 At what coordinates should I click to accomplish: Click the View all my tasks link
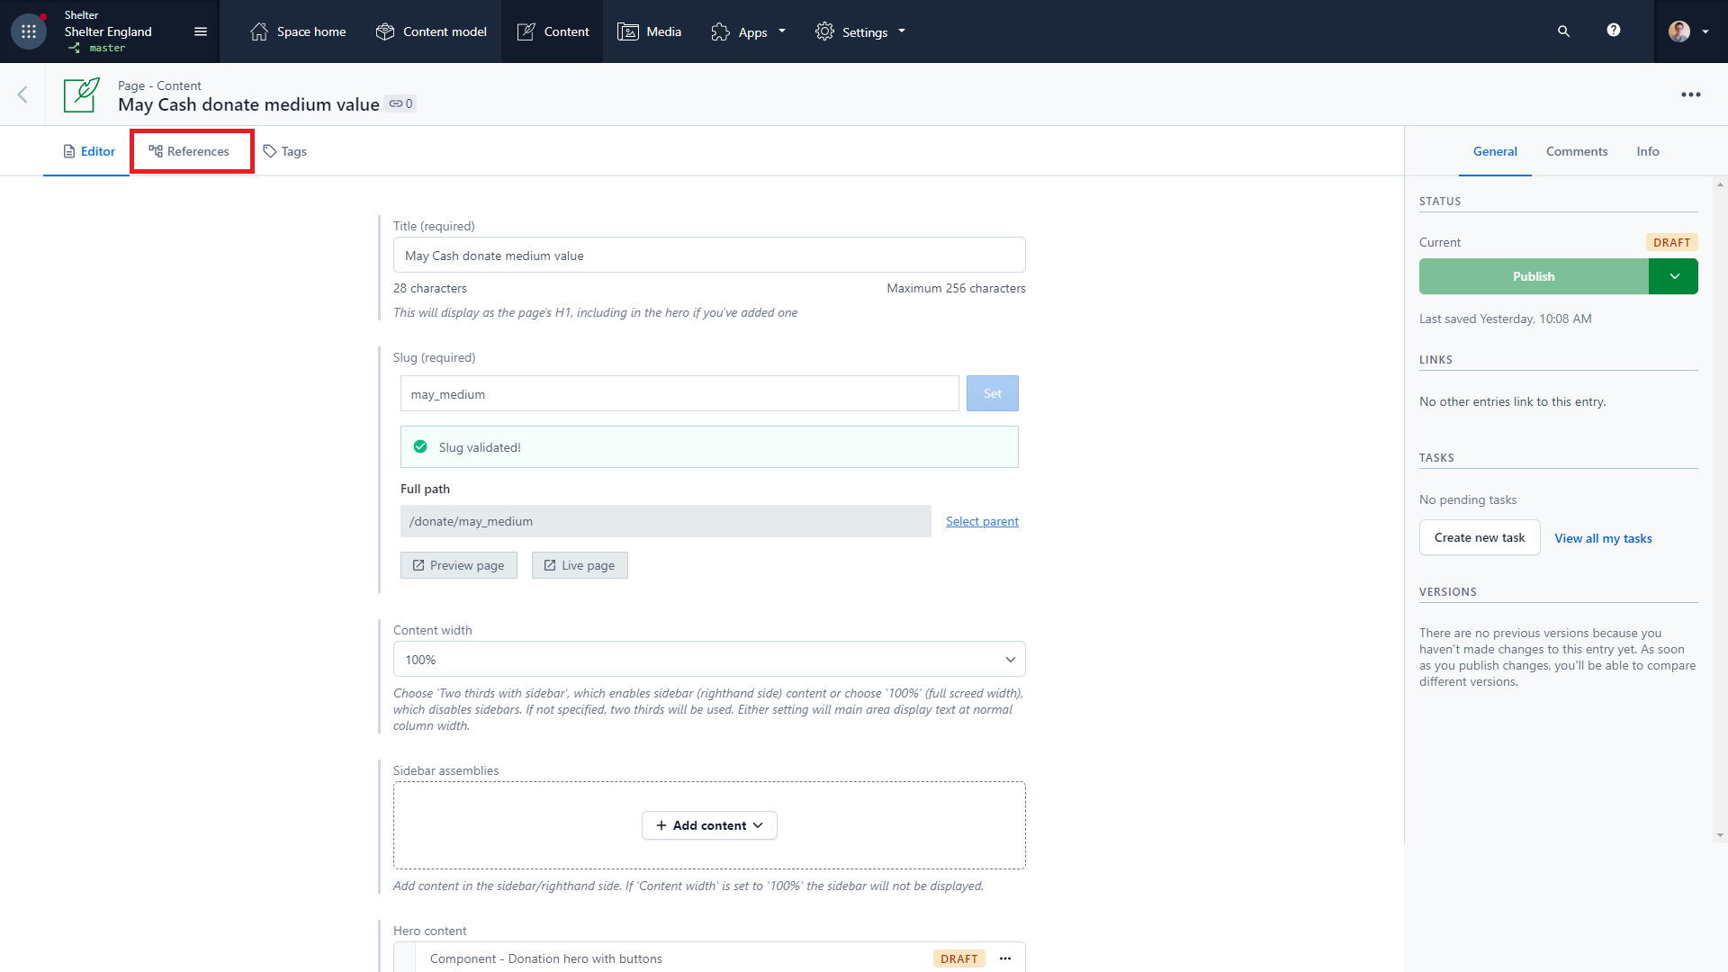coord(1603,537)
